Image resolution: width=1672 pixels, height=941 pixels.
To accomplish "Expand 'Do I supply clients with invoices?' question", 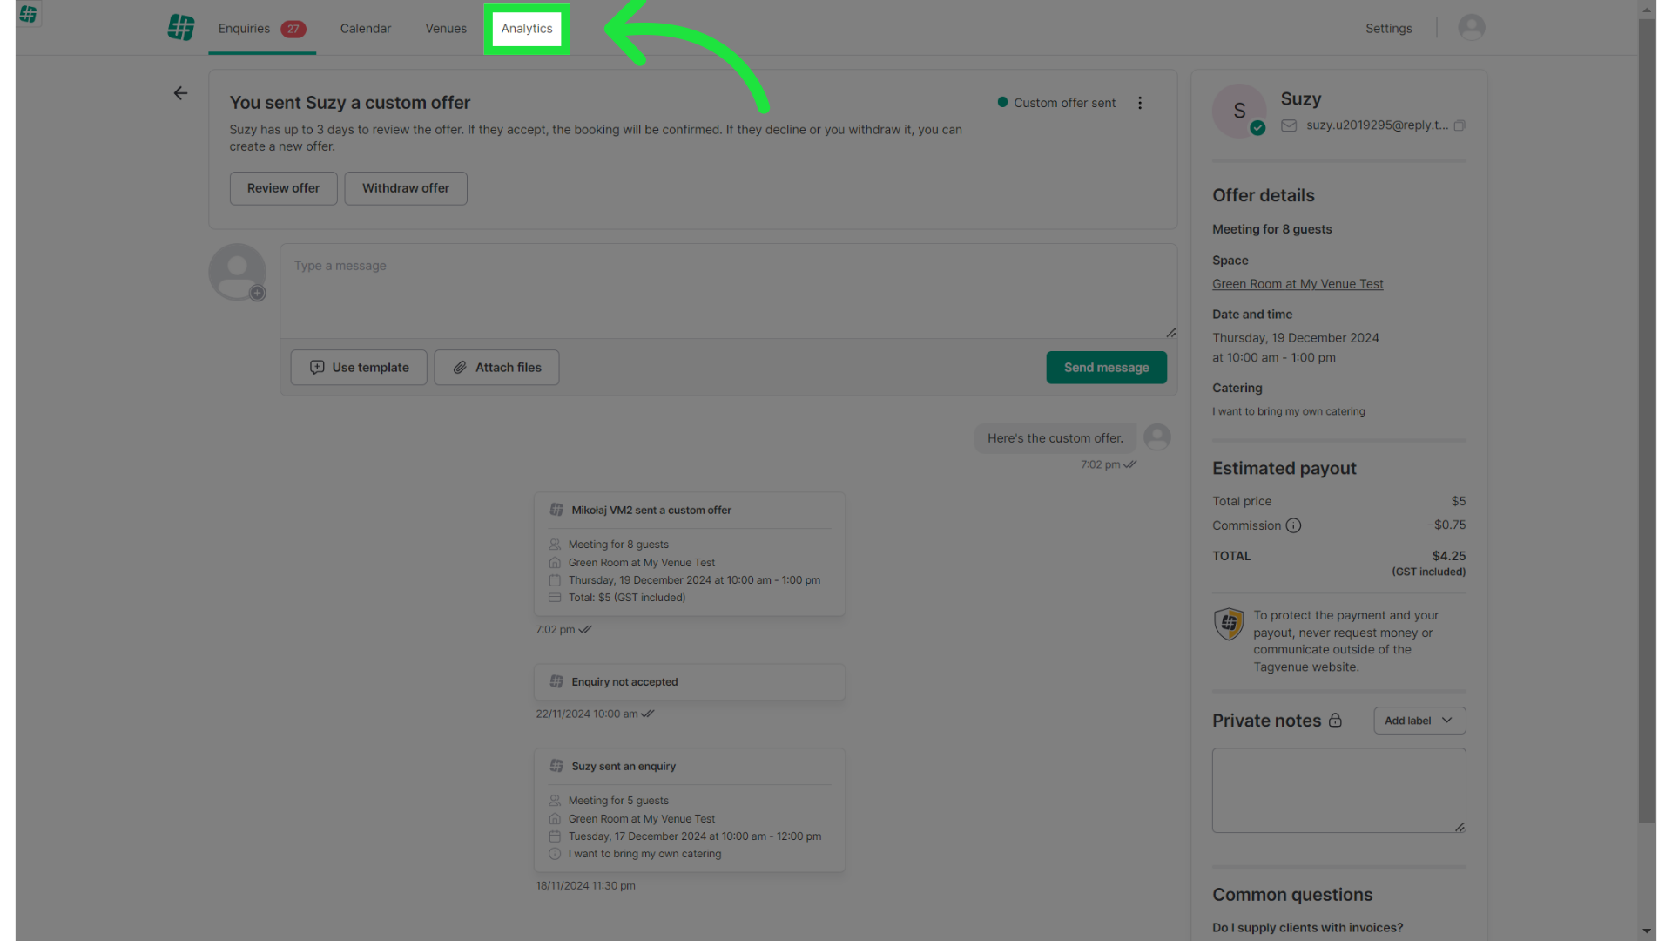I will pos(1307,928).
